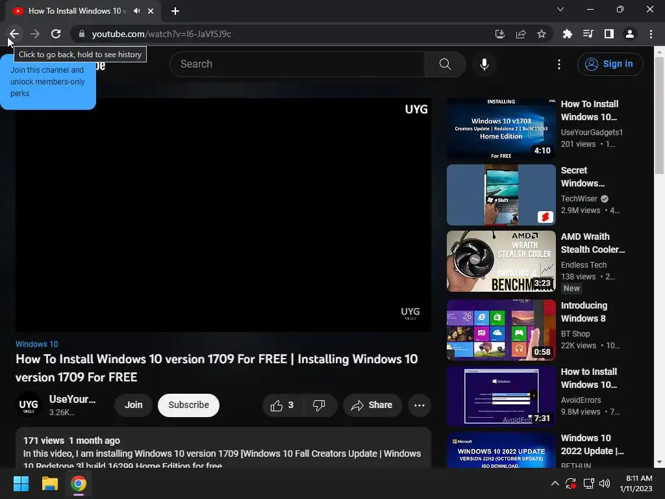Click the sync update tray icon
This screenshot has height=499, width=665.
click(571, 483)
